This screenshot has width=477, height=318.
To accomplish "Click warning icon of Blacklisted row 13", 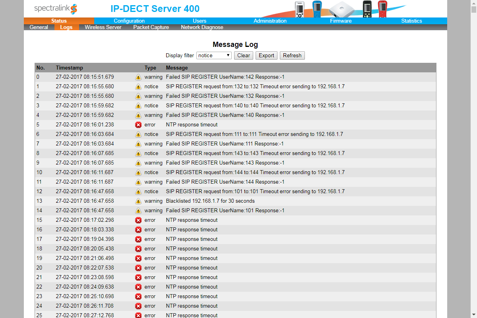I will [138, 201].
